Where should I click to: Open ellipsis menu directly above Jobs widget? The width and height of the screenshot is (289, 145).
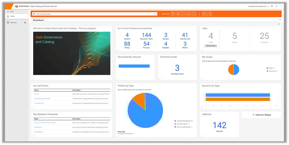pyautogui.click(x=279, y=24)
